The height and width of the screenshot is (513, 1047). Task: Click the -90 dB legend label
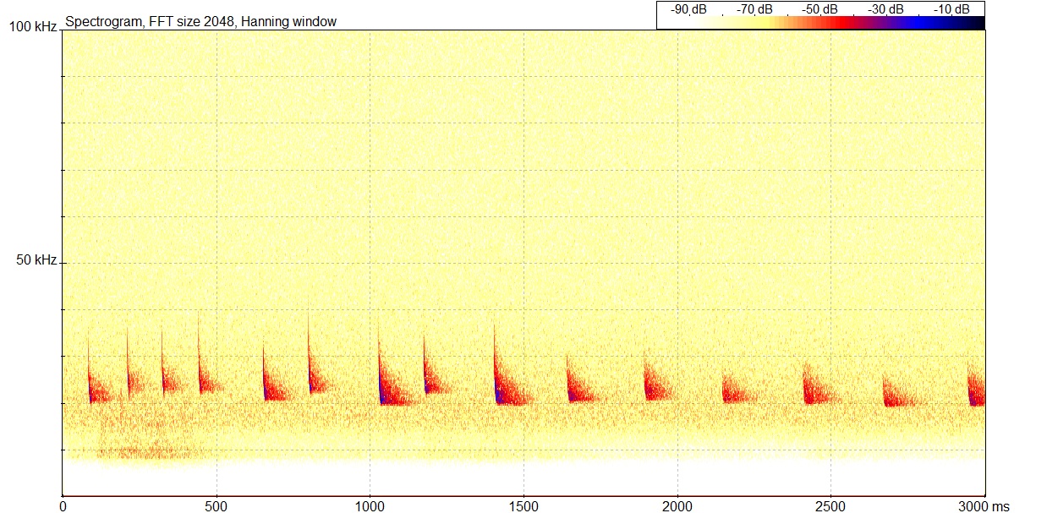(x=688, y=8)
